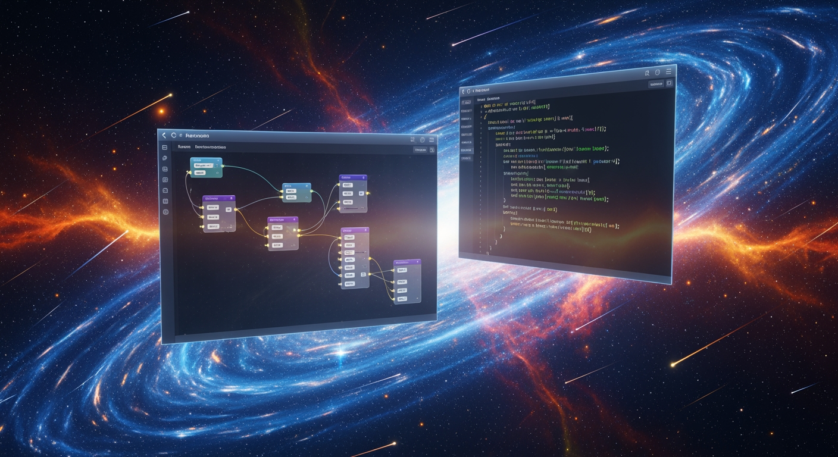Select the bottom item in the code editor sidebar

click(x=466, y=158)
